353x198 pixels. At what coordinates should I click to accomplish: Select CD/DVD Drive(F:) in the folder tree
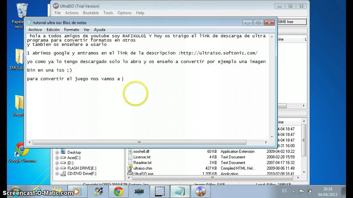tap(82, 174)
